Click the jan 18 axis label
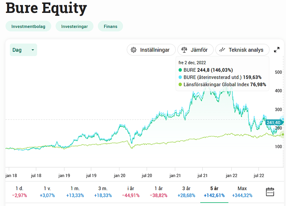The image size is (286, 206). point(11,175)
